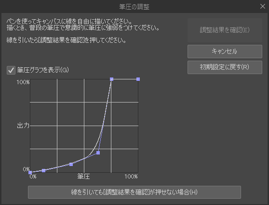Select the third control point on the lower curve
The width and height of the screenshot is (269, 205).
click(71, 165)
